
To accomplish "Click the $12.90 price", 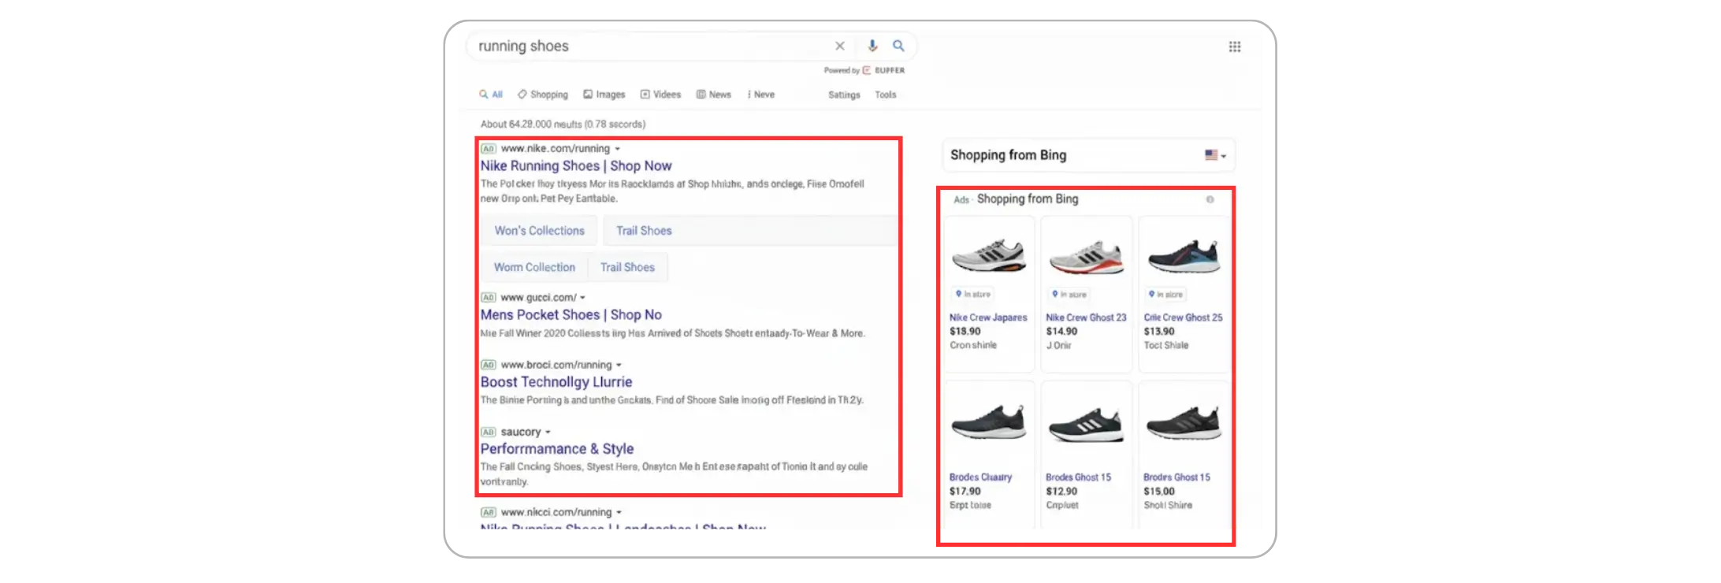I will (x=1061, y=492).
